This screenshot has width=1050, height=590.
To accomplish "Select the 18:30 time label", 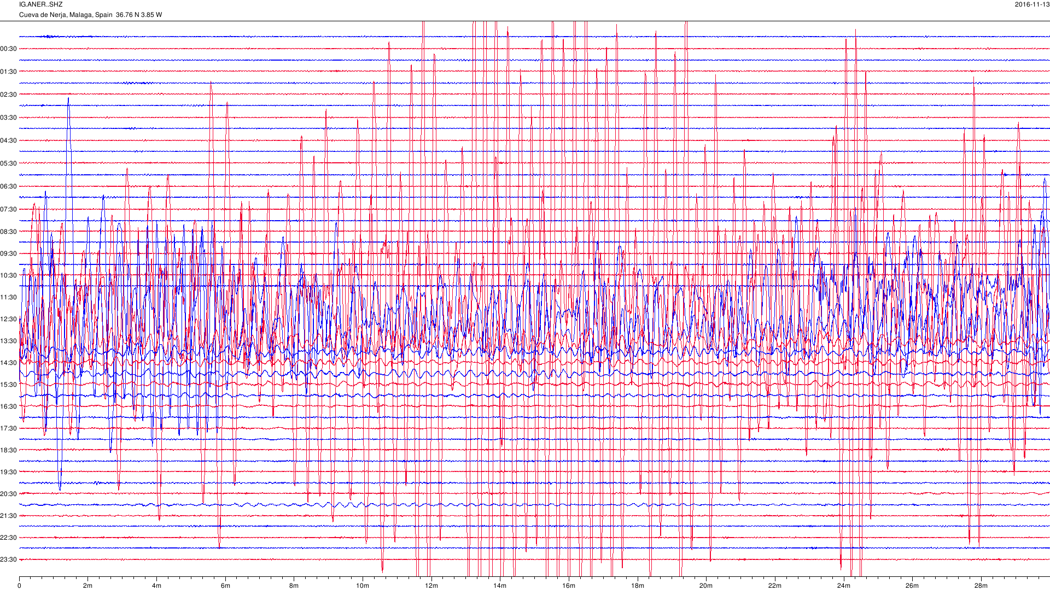I will coord(9,450).
